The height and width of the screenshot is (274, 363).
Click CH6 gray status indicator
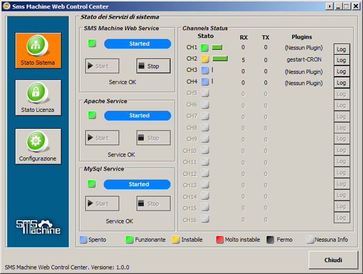click(205, 105)
